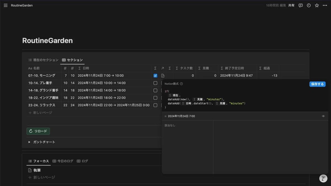Click the -13 超過 cell
The image size is (331, 186).
pyautogui.click(x=268, y=75)
